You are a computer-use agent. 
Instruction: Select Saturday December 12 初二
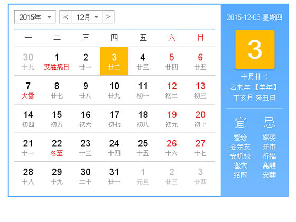tap(172, 90)
